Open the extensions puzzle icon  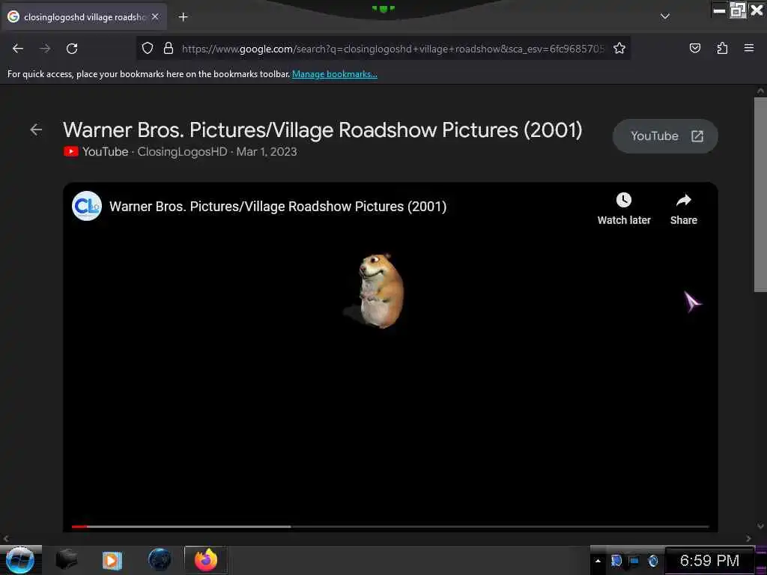[x=722, y=48]
